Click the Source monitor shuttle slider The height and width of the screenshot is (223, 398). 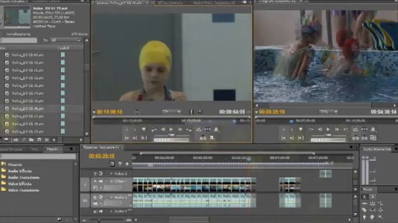(172, 136)
